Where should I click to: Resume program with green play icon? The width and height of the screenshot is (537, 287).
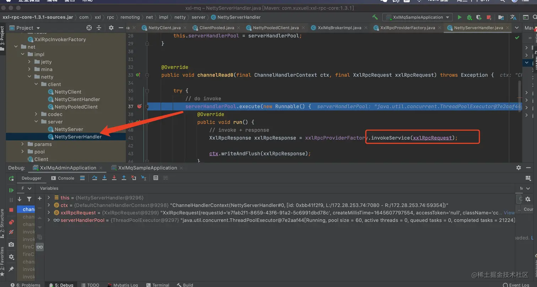[x=11, y=191]
